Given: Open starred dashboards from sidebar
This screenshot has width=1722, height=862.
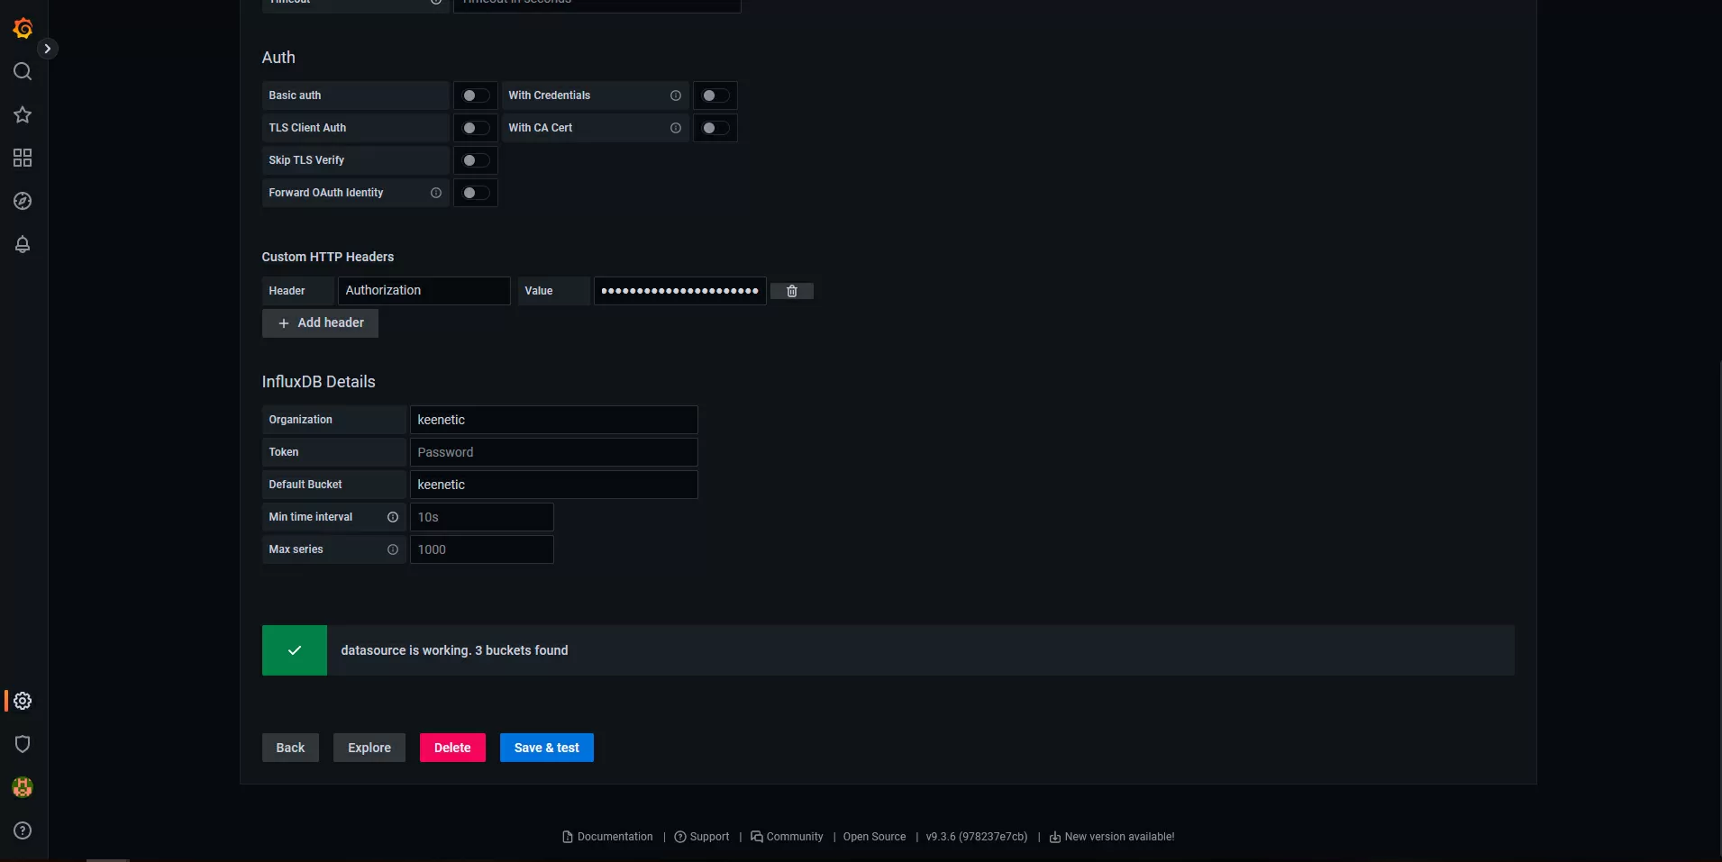Looking at the screenshot, I should pyautogui.click(x=23, y=114).
